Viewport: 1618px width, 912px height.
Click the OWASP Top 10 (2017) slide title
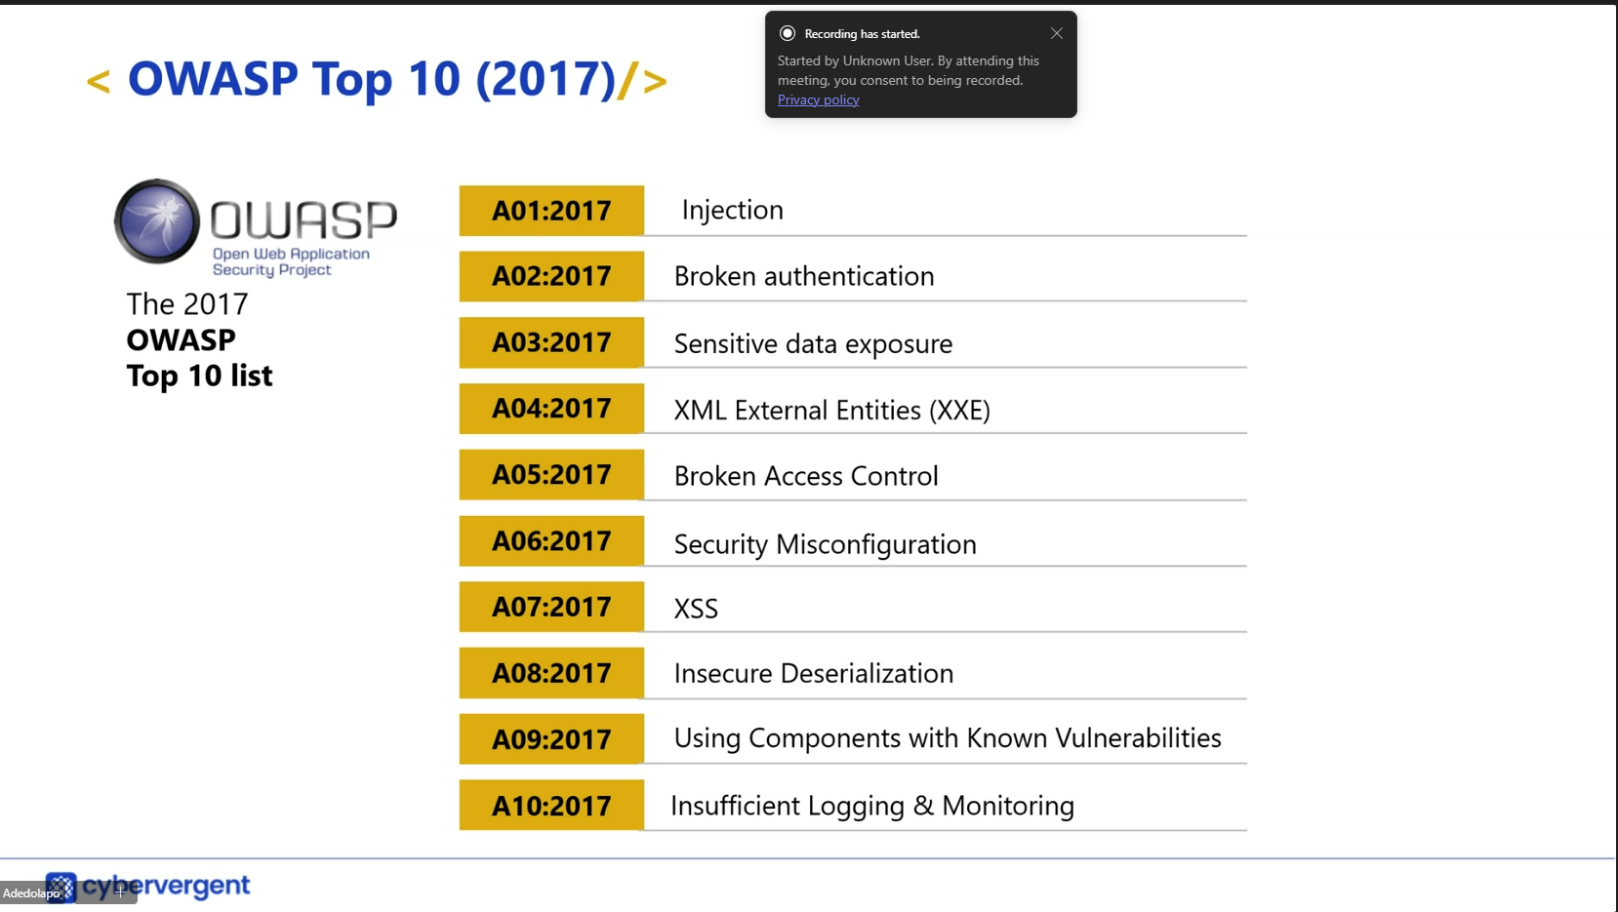[x=372, y=79]
